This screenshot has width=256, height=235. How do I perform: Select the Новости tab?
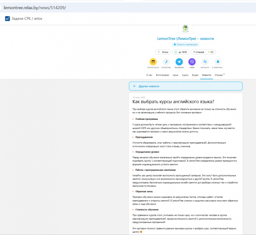(x=206, y=75)
